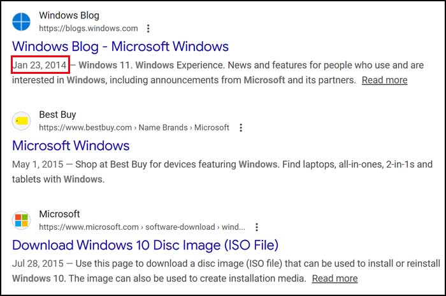Click Read more under the Windows Blog snippet
Viewport: 446px width, 296px height.
pos(385,80)
